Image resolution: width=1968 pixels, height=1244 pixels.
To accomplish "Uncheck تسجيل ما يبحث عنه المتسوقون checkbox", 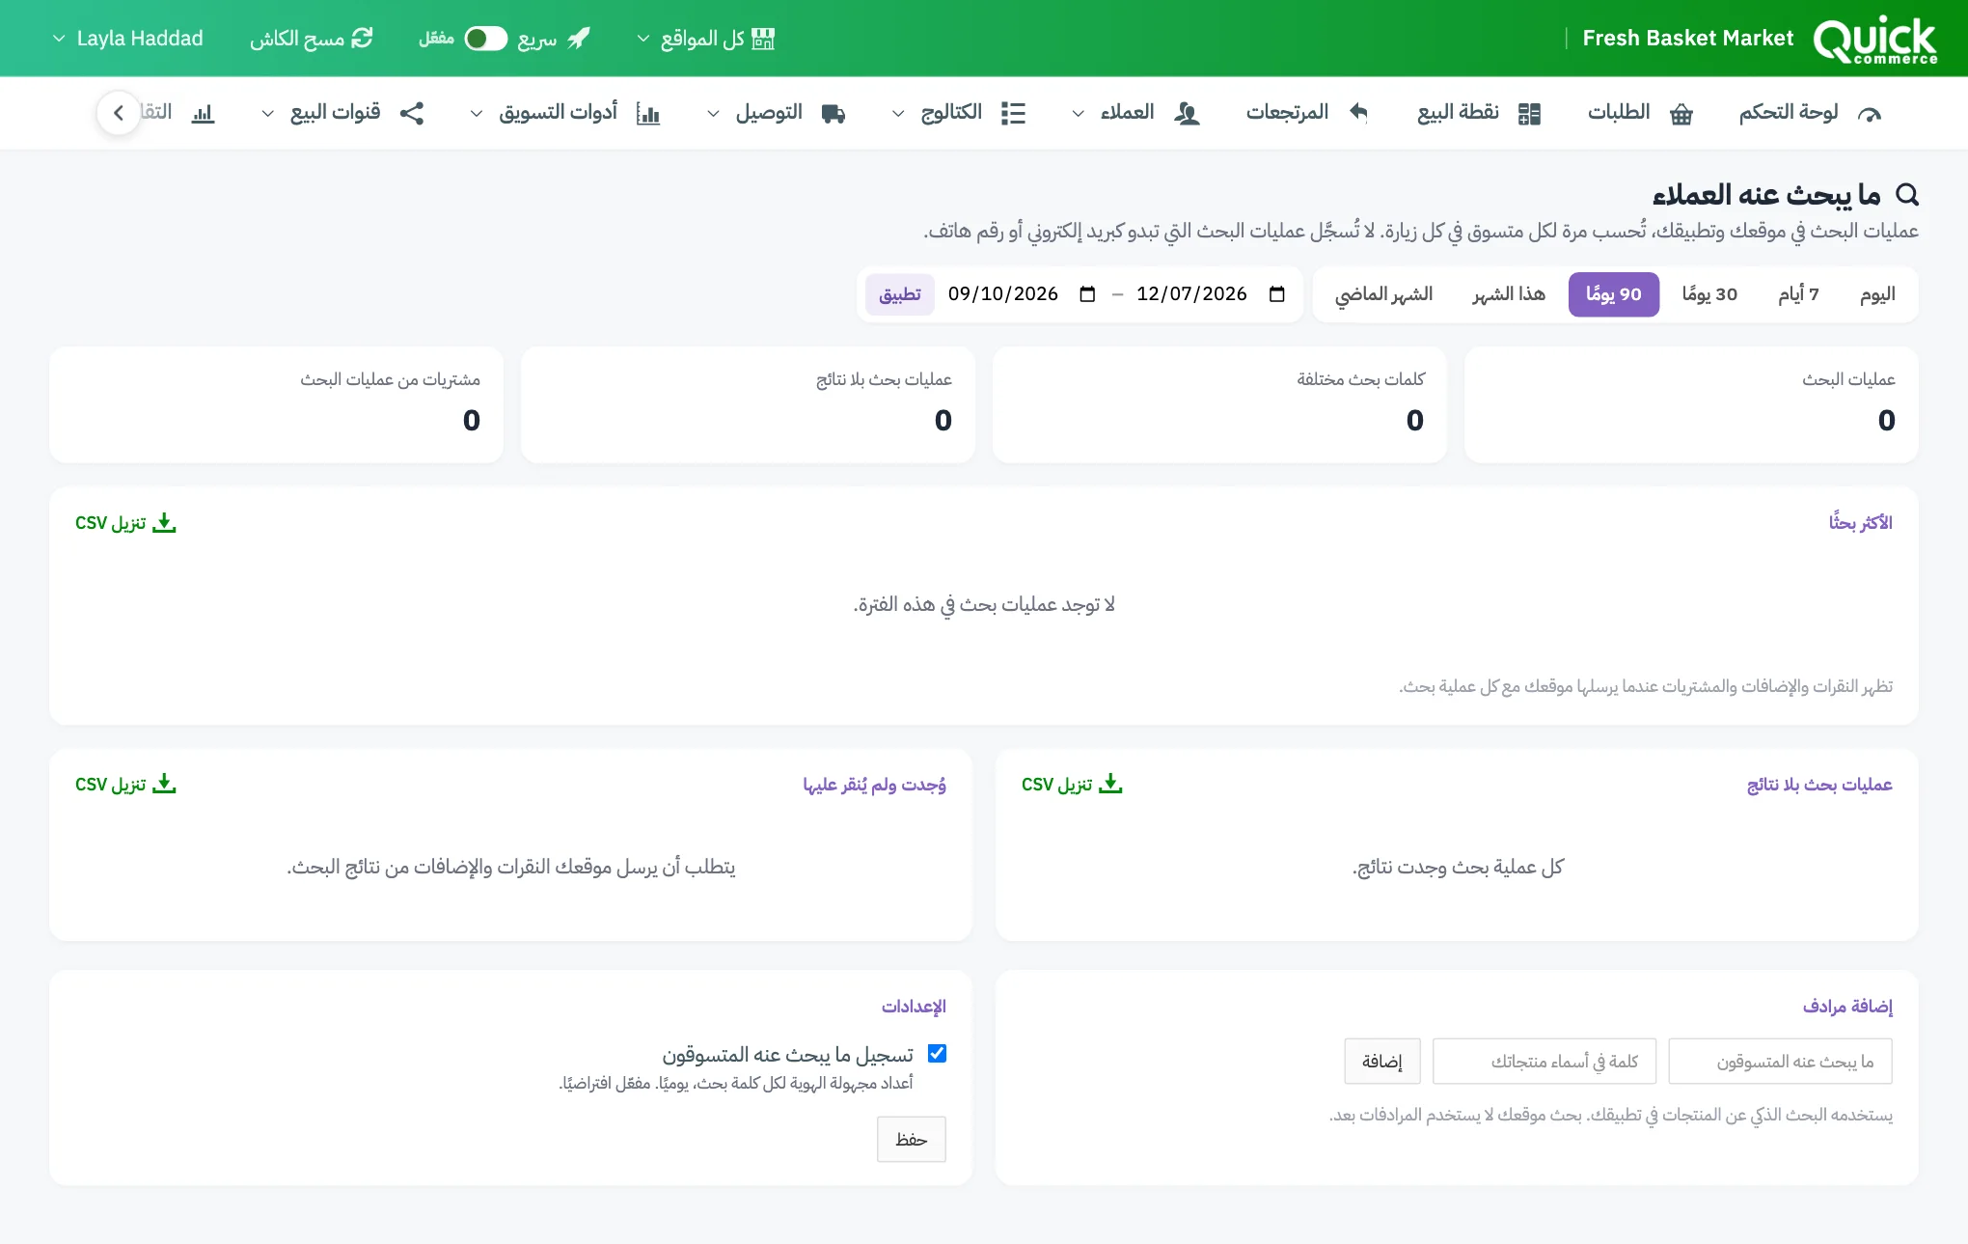I will (x=937, y=1054).
